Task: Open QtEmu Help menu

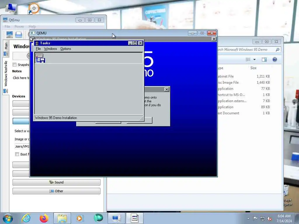Action: tap(32, 27)
